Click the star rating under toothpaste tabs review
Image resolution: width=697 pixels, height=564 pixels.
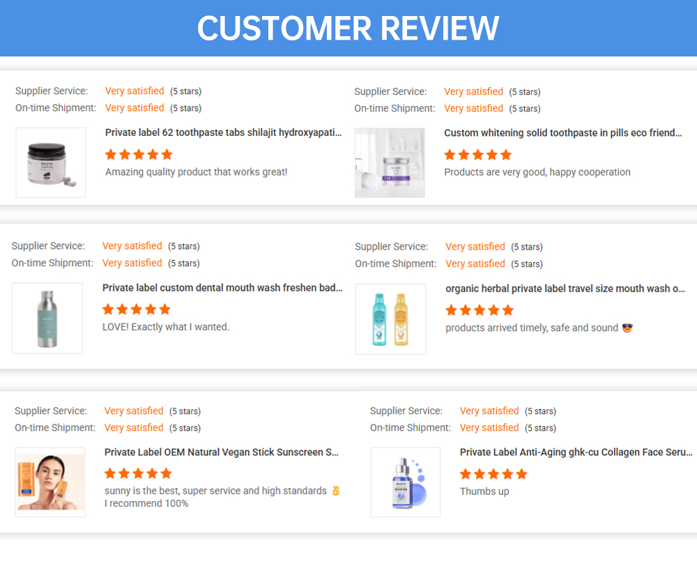139,154
